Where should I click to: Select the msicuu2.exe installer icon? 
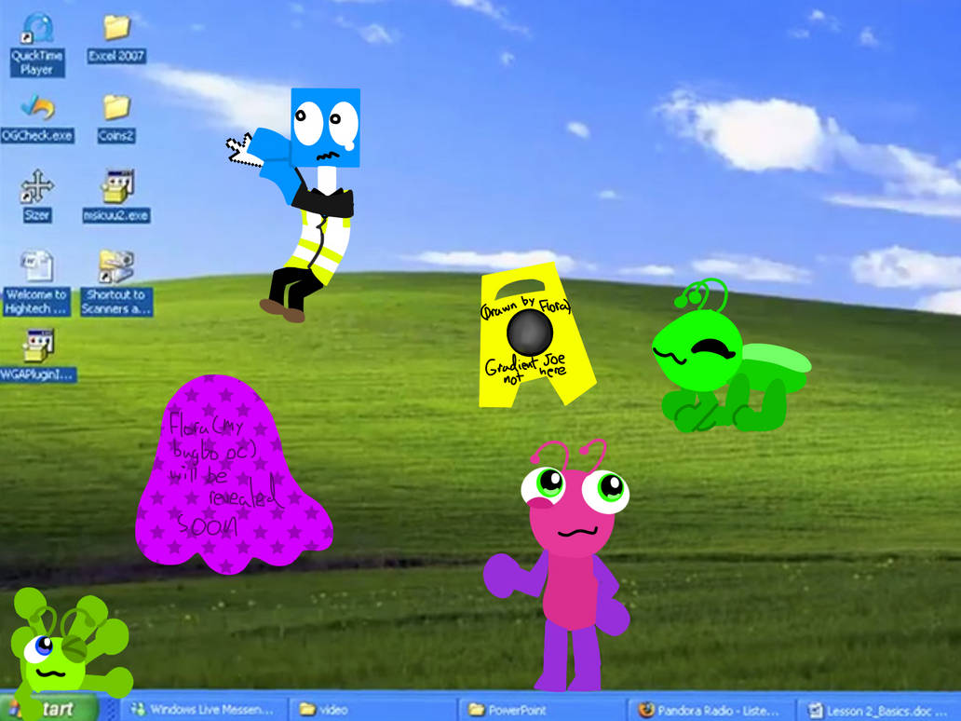pyautogui.click(x=116, y=196)
